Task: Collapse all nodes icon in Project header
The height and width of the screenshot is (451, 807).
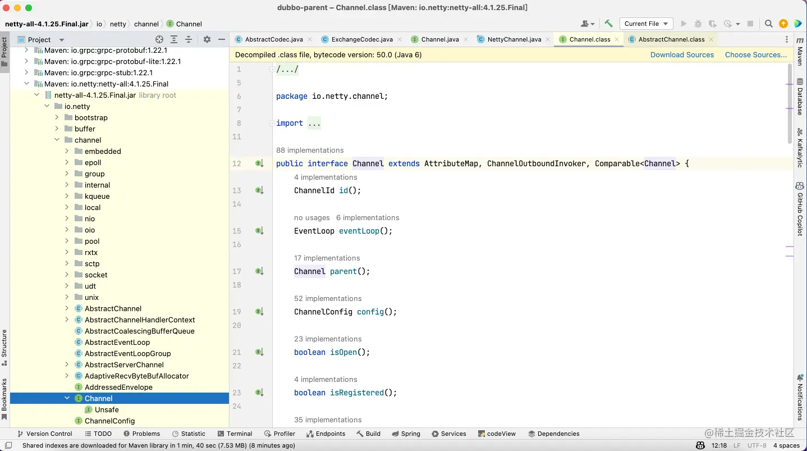Action: [x=189, y=39]
